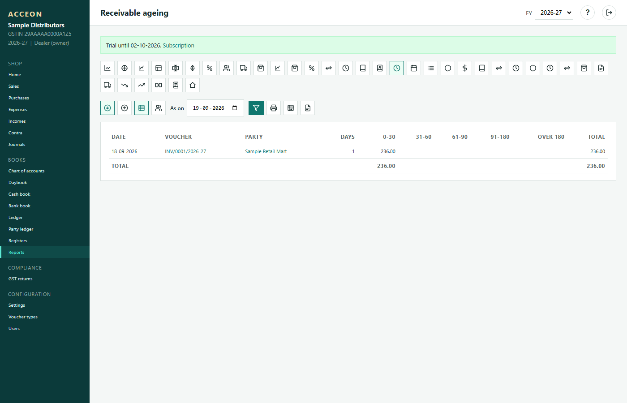Go to Chart of accounts in sidebar

click(26, 171)
